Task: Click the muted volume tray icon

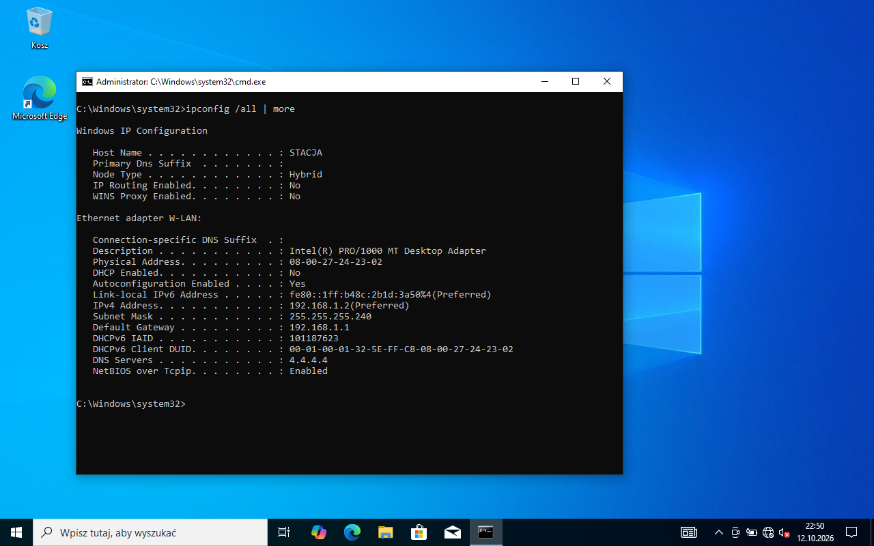Action: 785,532
